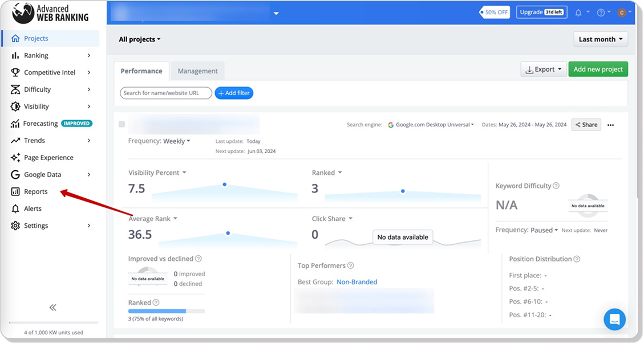This screenshot has height=344, width=644.
Task: Expand the Competitive Intel submenu chevron
Action: click(89, 72)
